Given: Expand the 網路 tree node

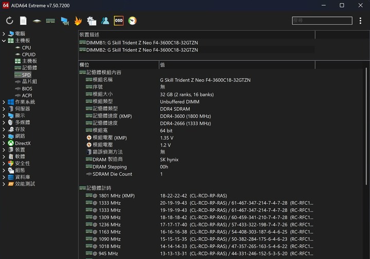Looking at the screenshot, I should click(x=4, y=136).
